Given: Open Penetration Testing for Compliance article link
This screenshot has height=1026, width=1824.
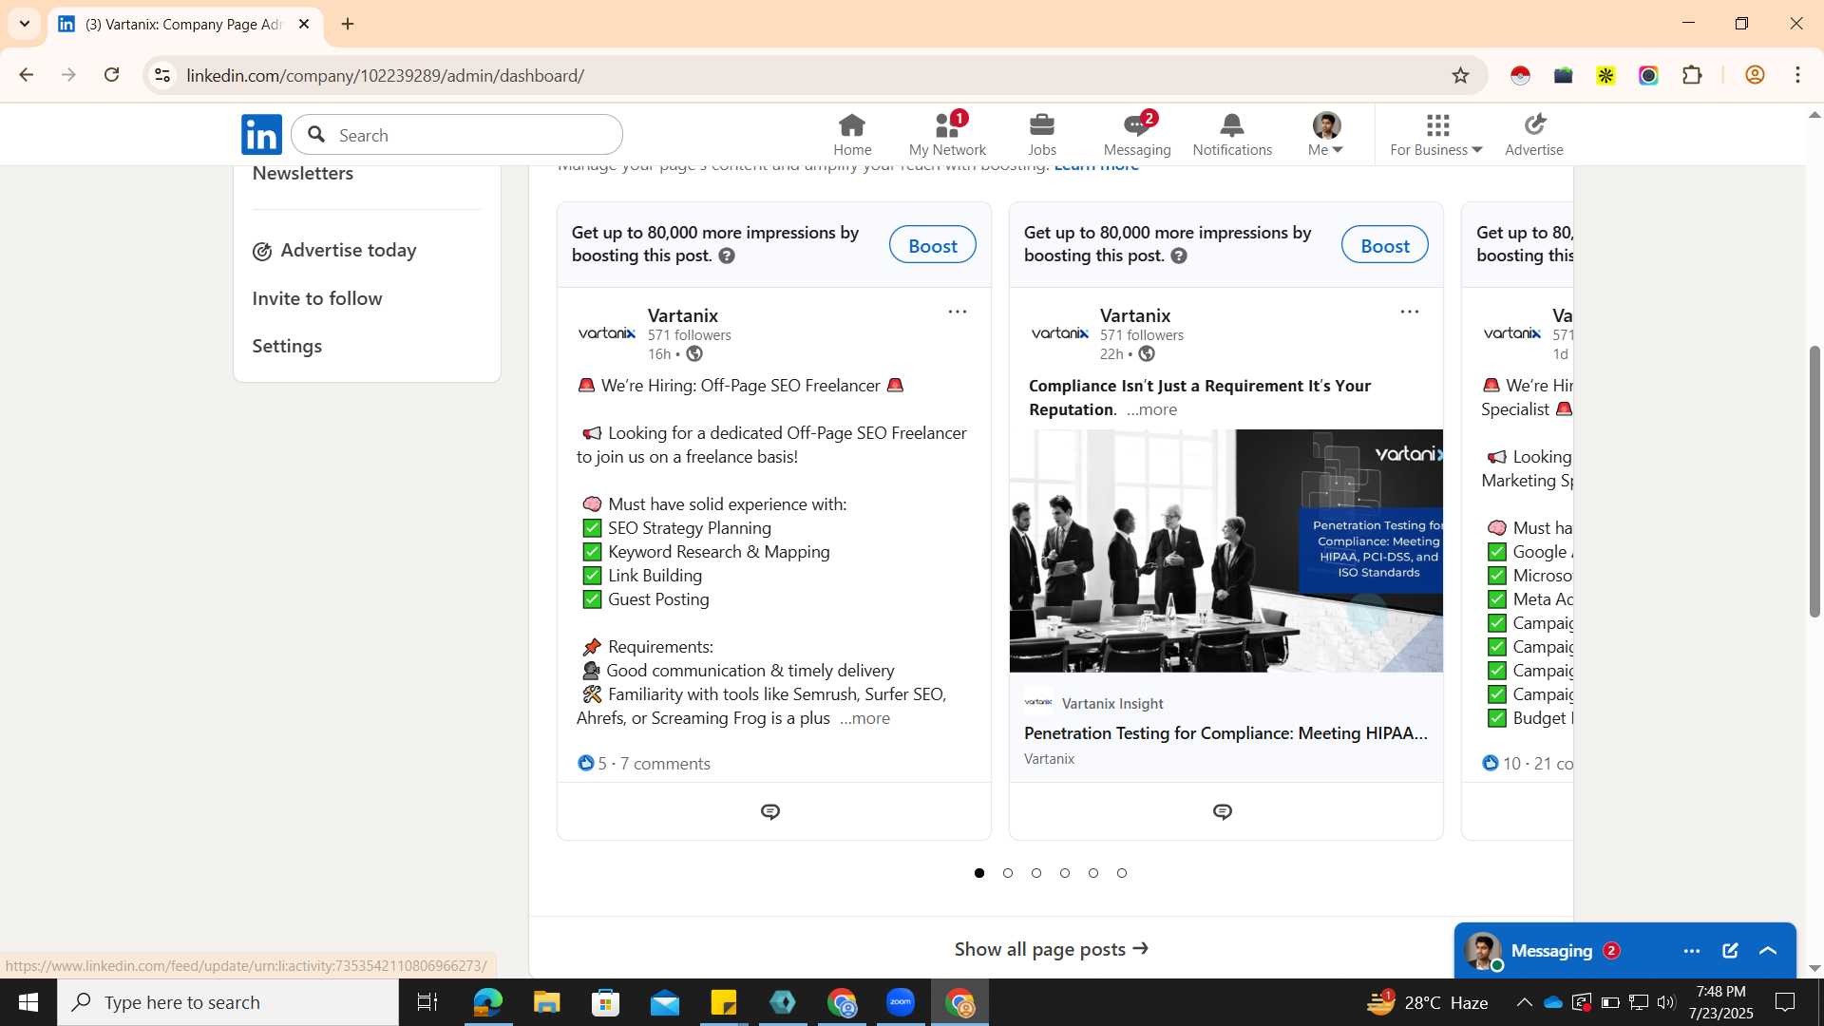Looking at the screenshot, I should (1225, 733).
